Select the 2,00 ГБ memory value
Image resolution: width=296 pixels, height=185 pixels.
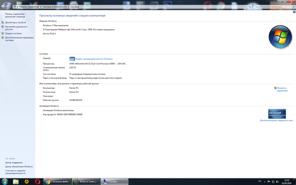[73, 68]
